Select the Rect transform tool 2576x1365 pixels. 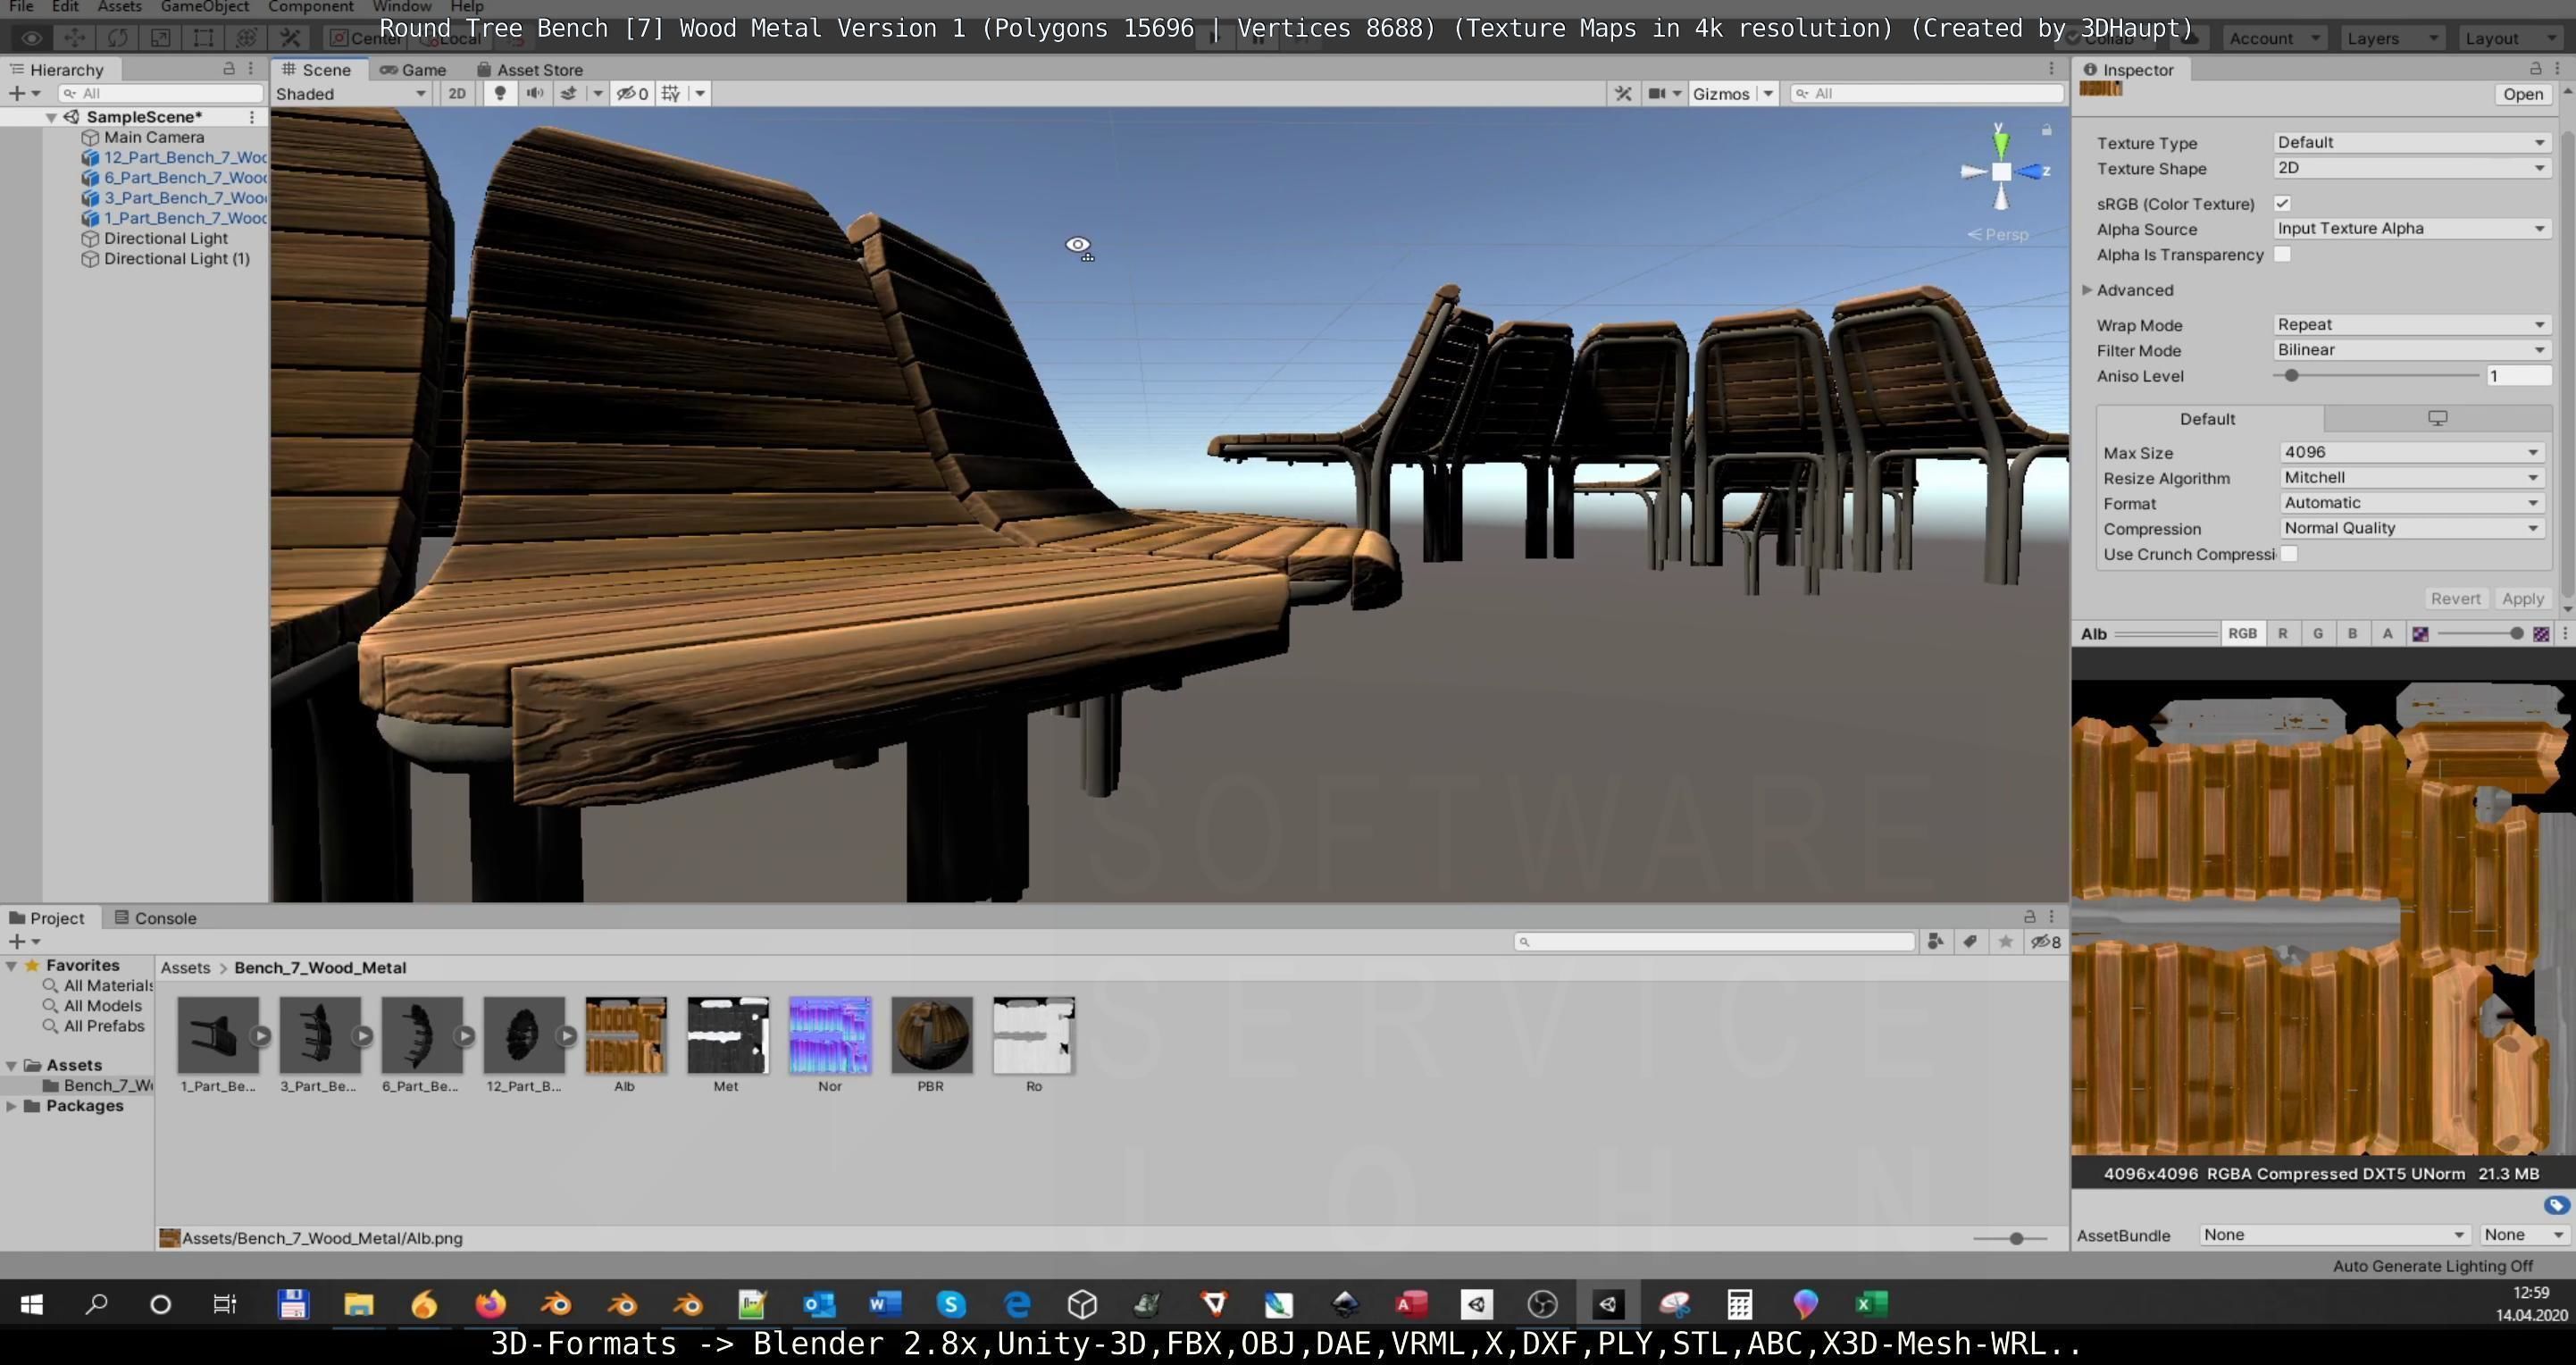click(203, 38)
